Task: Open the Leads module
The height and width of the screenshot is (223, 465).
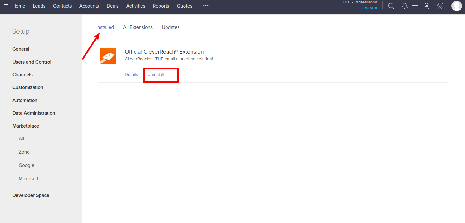Action: (39, 6)
